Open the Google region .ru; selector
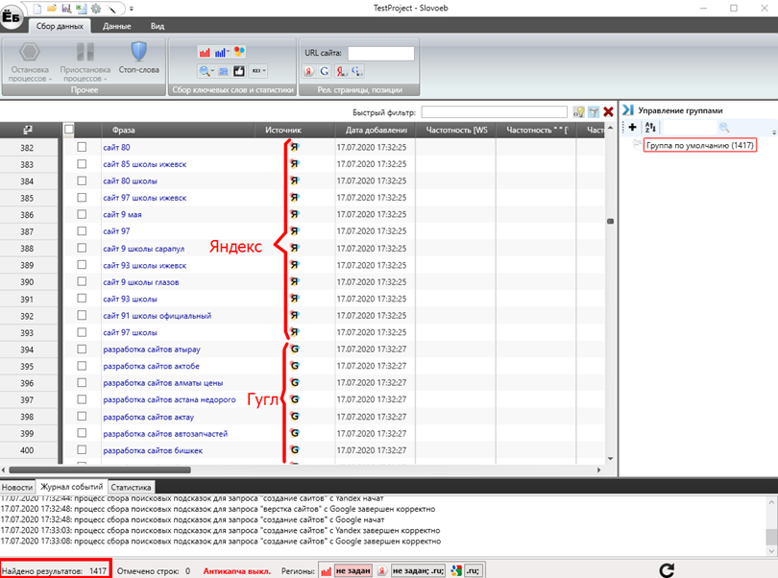 point(473,570)
